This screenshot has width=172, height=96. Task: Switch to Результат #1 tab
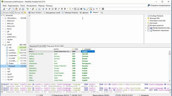38,46
